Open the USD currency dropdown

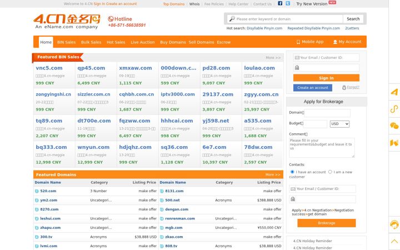click(x=339, y=124)
